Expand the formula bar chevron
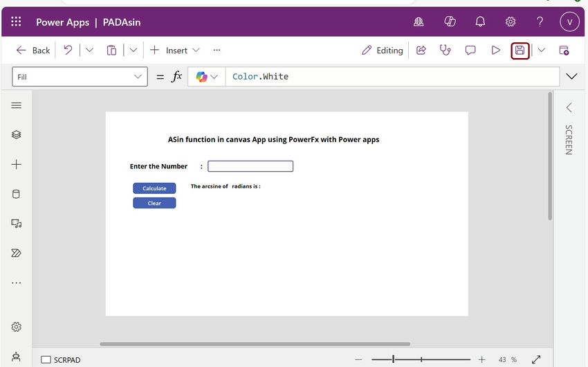The image size is (588, 367). [x=571, y=77]
